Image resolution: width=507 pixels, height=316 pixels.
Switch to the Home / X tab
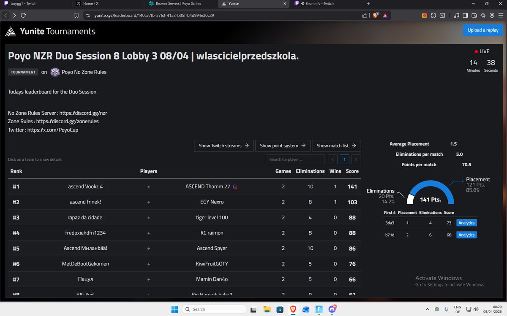(108, 3)
